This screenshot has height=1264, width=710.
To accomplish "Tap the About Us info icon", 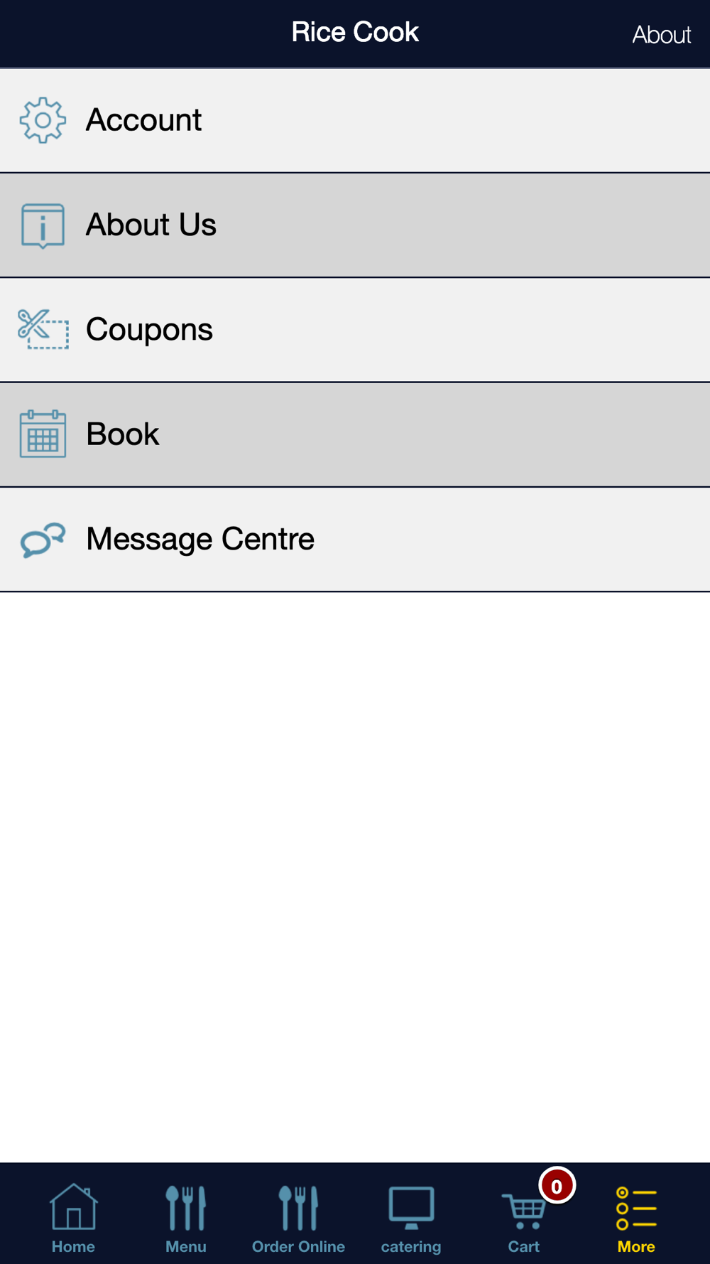I will pos(43,225).
